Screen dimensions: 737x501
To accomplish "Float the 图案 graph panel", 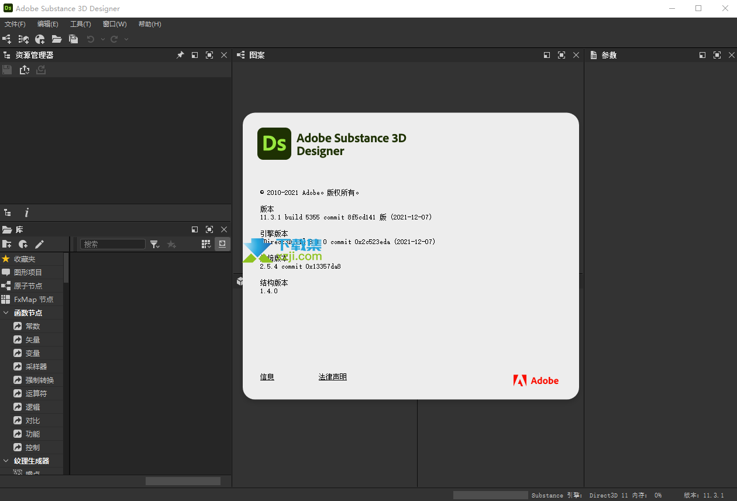I will [547, 55].
